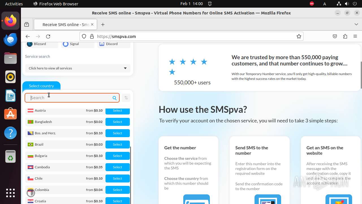Open the Firefox application menu
The image size is (362, 204).
[x=355, y=36]
